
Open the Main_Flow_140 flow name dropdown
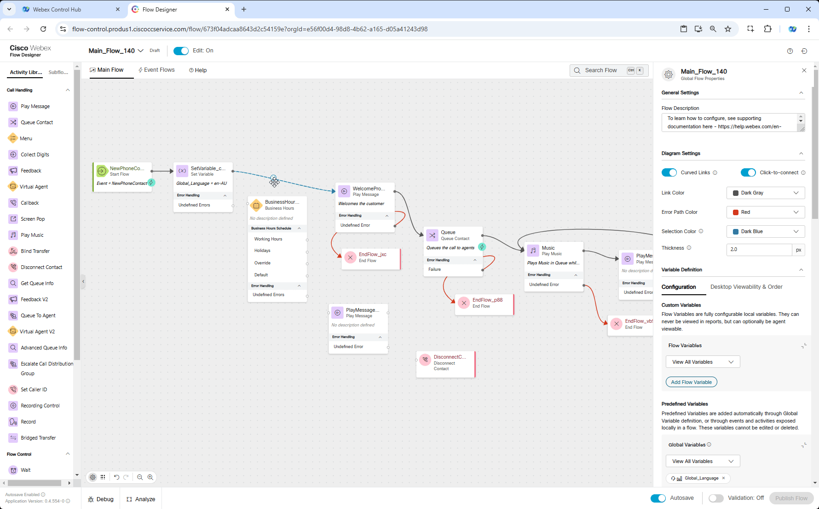tap(141, 51)
